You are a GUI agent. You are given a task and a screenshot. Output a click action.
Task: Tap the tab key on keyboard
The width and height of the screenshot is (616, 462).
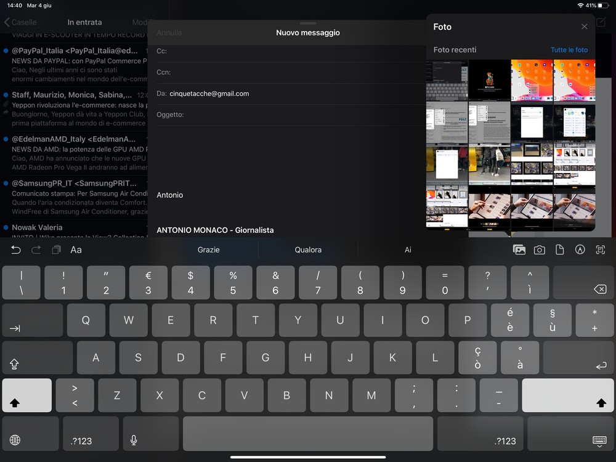pos(33,320)
